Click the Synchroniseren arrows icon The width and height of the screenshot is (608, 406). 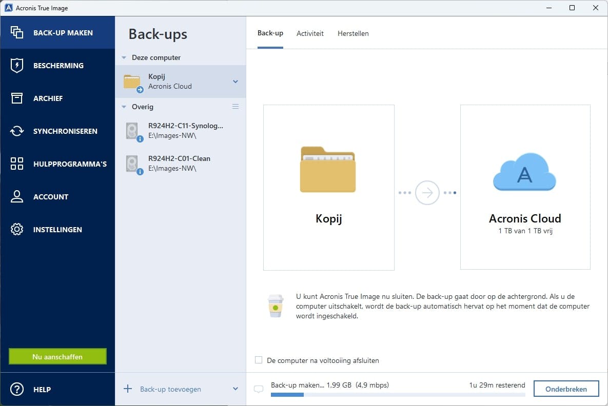(16, 131)
